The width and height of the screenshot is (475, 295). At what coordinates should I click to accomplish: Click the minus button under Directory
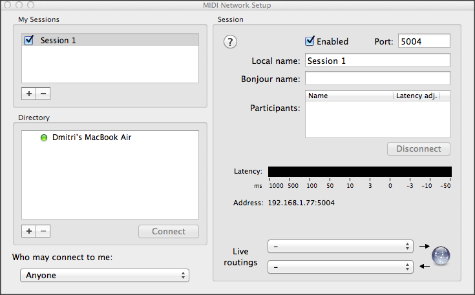[43, 231]
